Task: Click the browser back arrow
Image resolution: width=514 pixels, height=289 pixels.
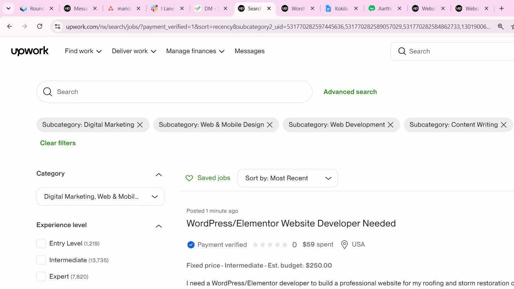Action: tap(9, 26)
